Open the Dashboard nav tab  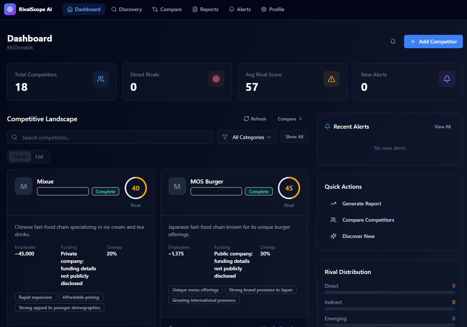84,9
